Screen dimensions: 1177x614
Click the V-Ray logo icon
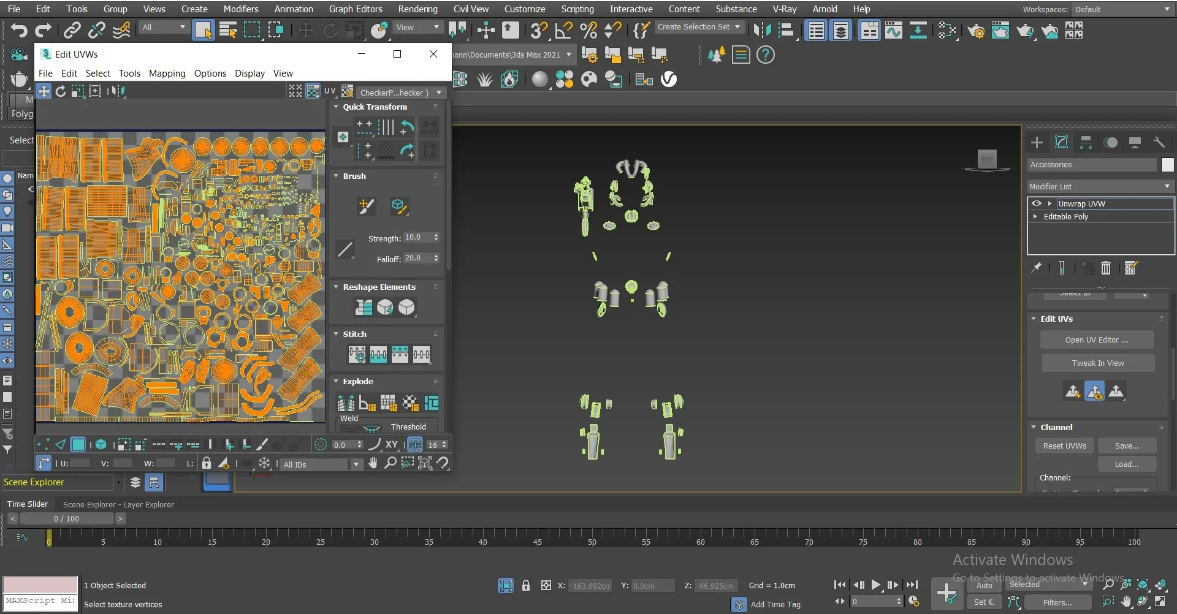[x=669, y=79]
